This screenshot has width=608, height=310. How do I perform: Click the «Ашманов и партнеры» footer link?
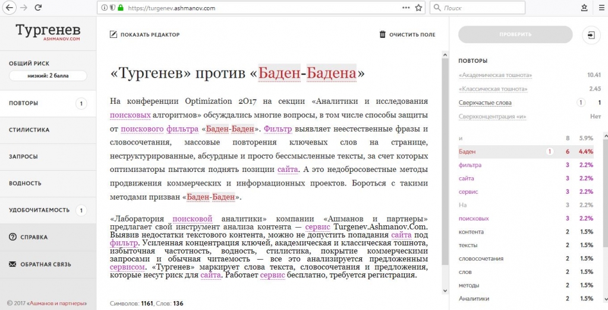[57, 303]
